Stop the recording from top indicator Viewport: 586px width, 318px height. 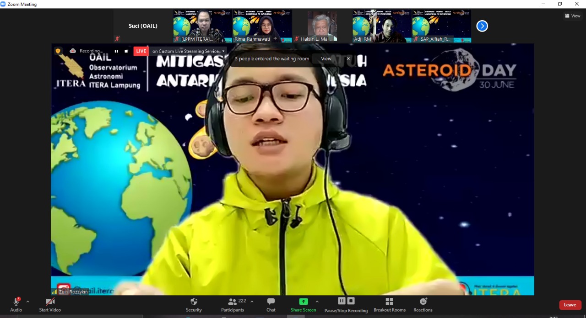[x=126, y=51]
